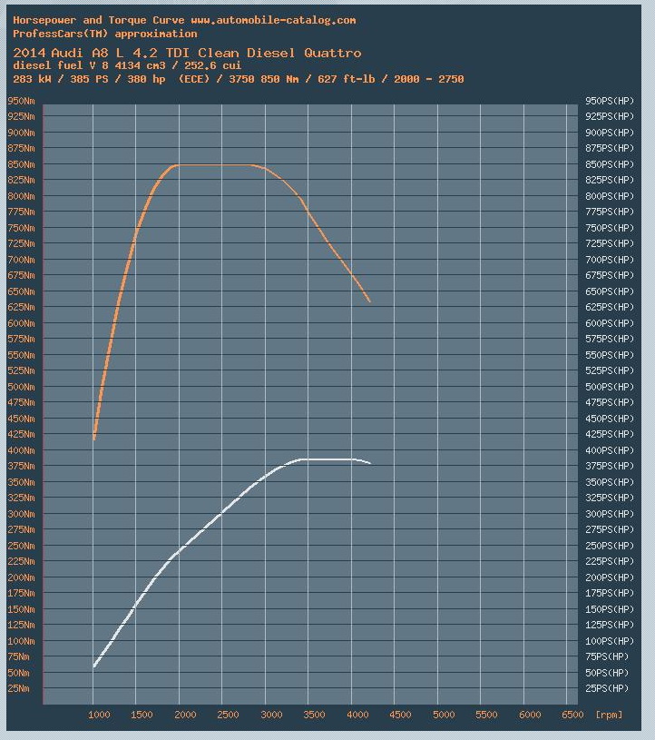Screen dimensions: 655x740
Task: Click the www.automobile-catalog.com URL in header
Action: pyautogui.click(x=273, y=20)
